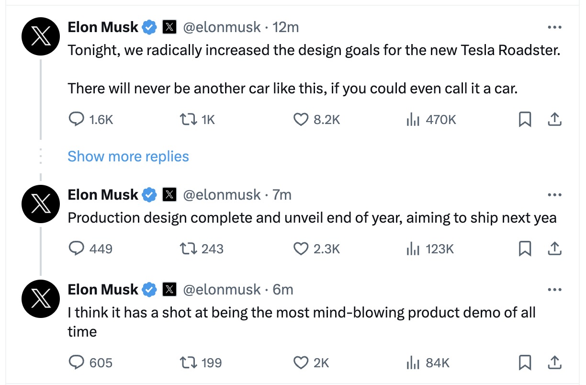
Task: Share the first tweet via share icon
Action: 554,119
